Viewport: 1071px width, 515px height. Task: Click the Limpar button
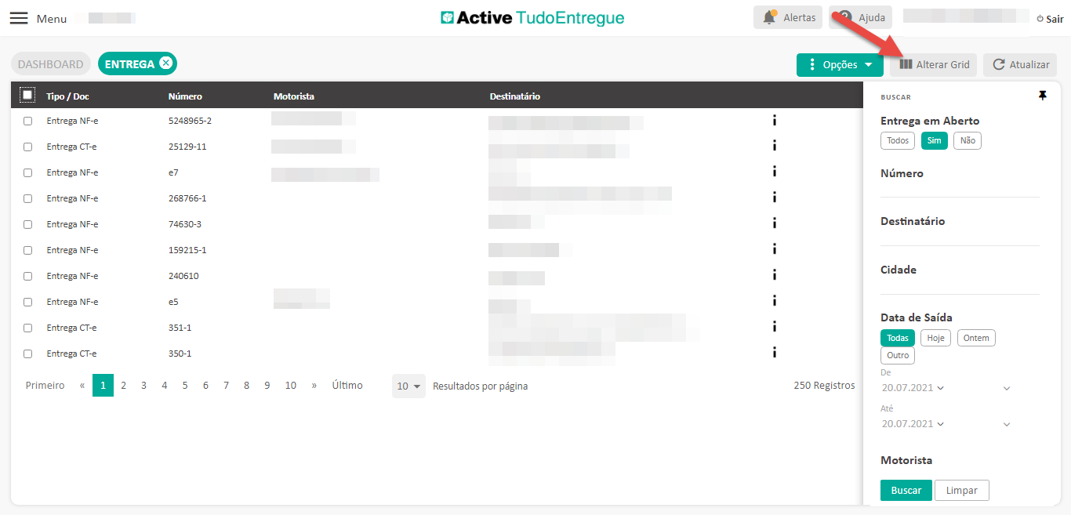tap(961, 490)
